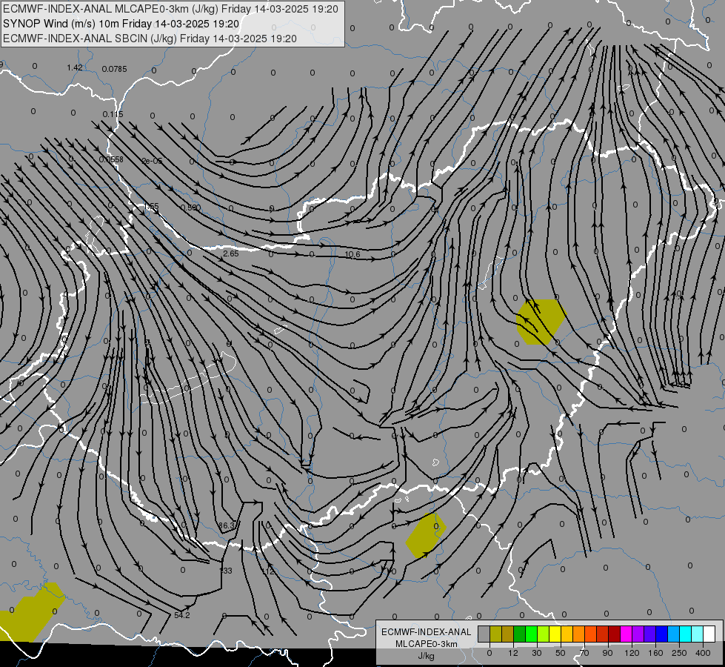
Task: Click the map value 133
Action: [226, 571]
